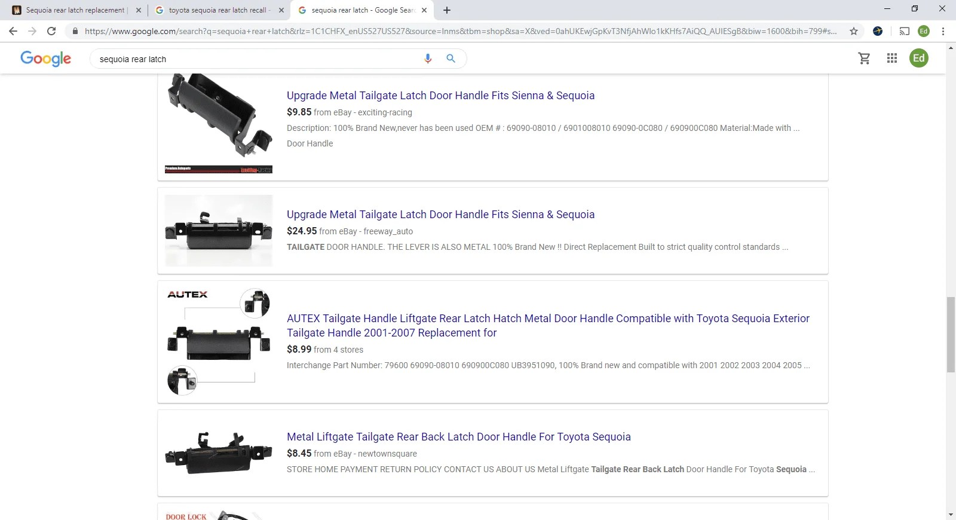Click 'from eBay - freeway_auto' seller text
Viewport: 956px width, 520px height.
(x=366, y=231)
